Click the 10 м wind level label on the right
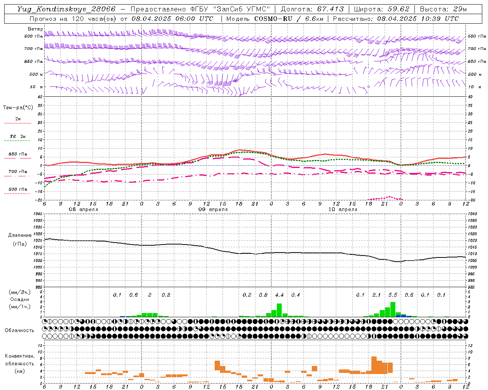 point(475,87)
